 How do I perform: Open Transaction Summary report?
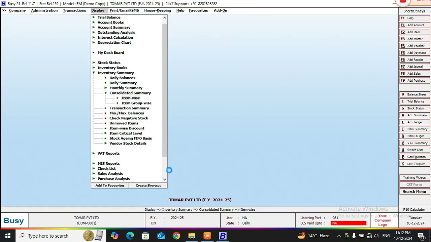129,108
